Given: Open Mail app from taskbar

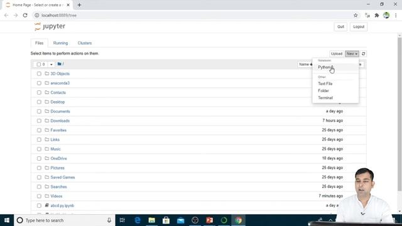Looking at the screenshot, I should click(180, 220).
